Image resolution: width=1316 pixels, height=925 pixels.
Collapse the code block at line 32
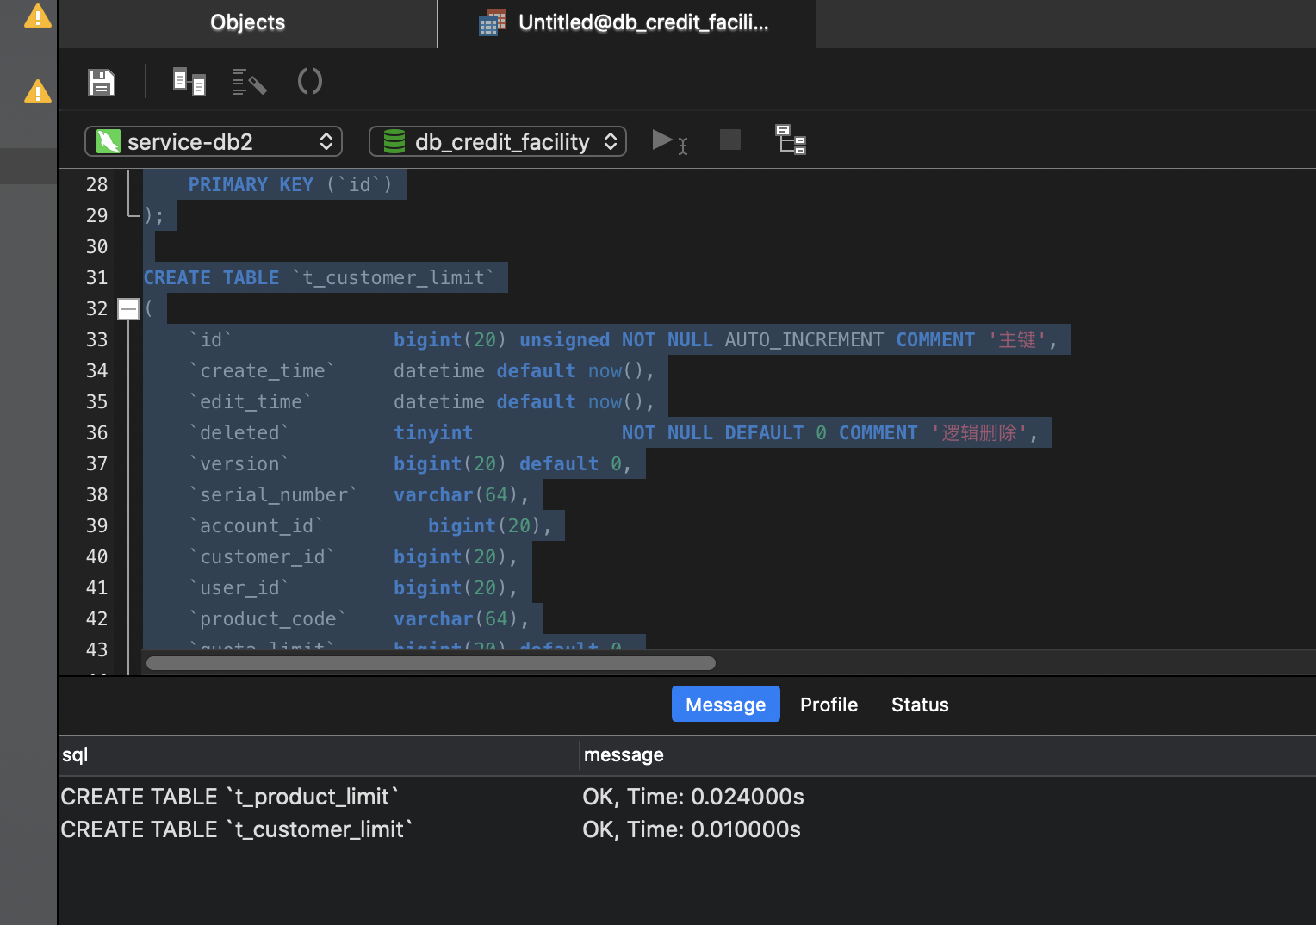point(128,308)
